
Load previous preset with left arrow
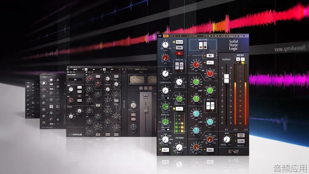210,36
